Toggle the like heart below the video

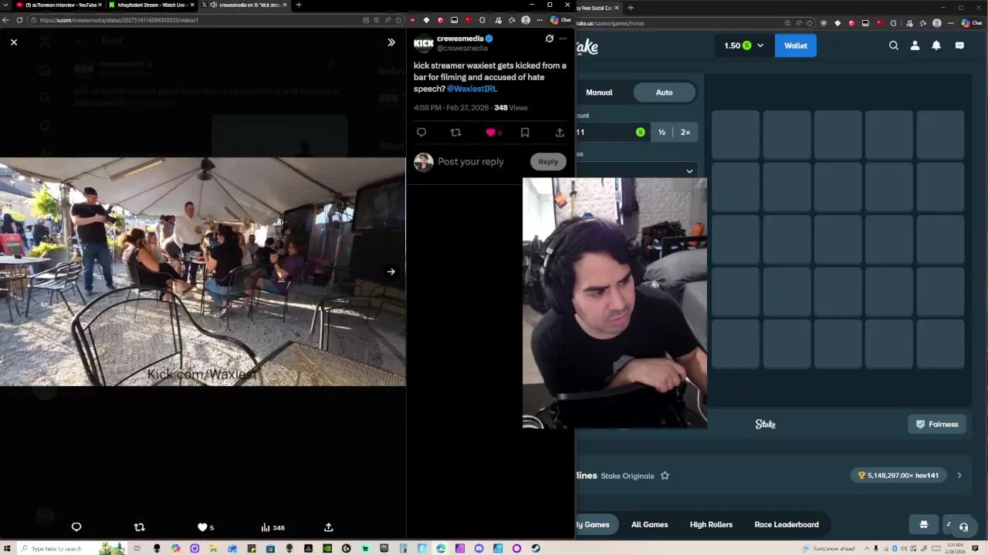click(x=202, y=527)
